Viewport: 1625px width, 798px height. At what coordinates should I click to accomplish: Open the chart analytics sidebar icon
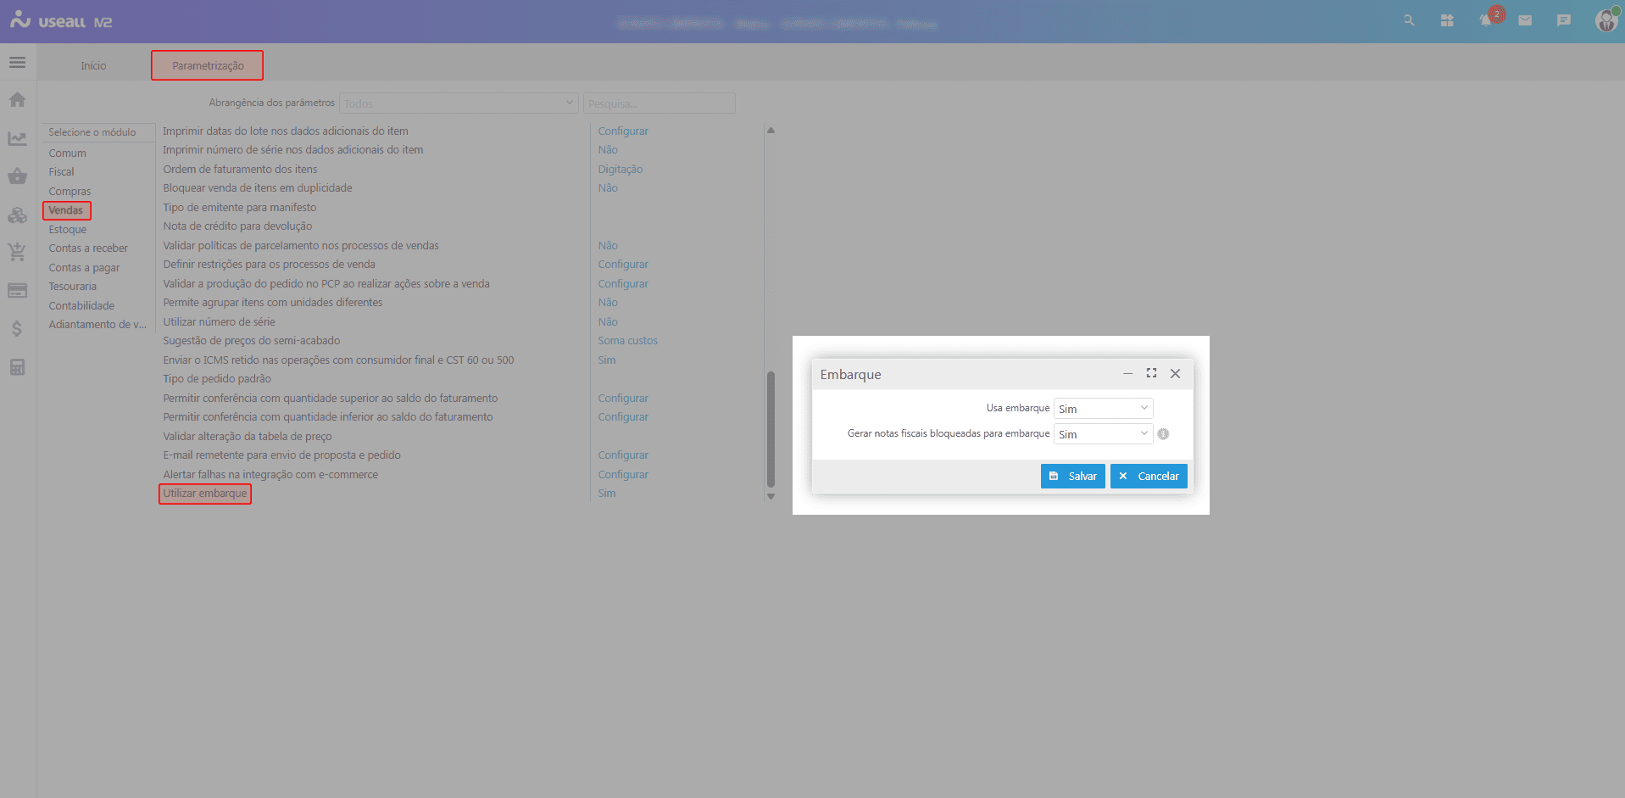[x=17, y=138]
